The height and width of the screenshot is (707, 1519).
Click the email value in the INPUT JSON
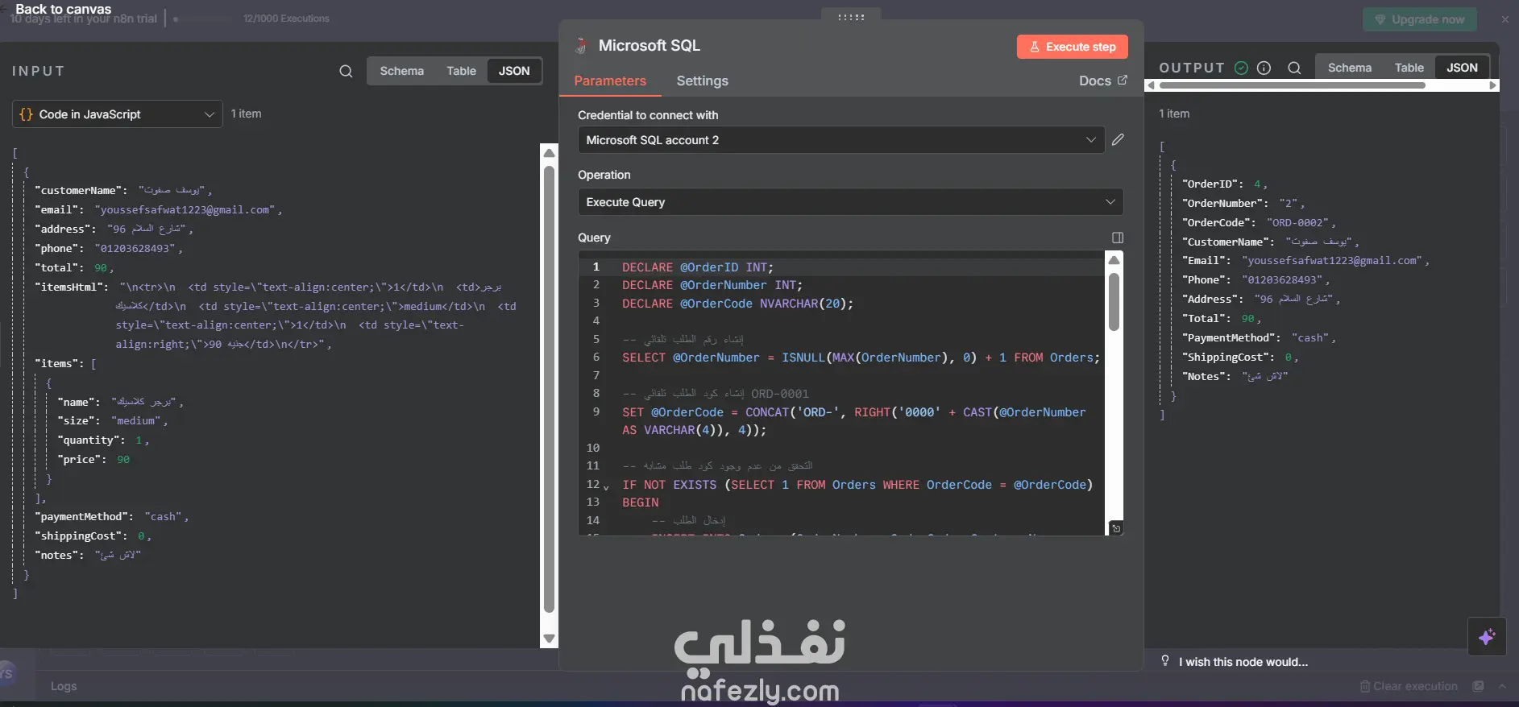[185, 209]
